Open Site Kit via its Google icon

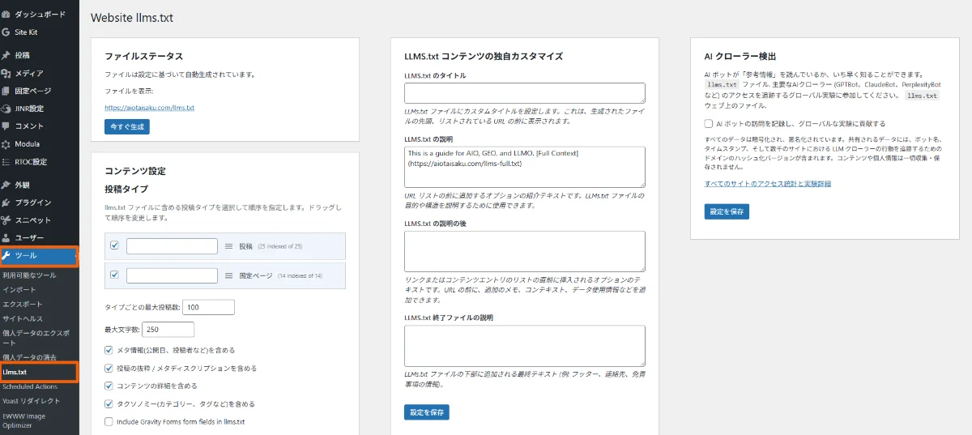[x=6, y=32]
